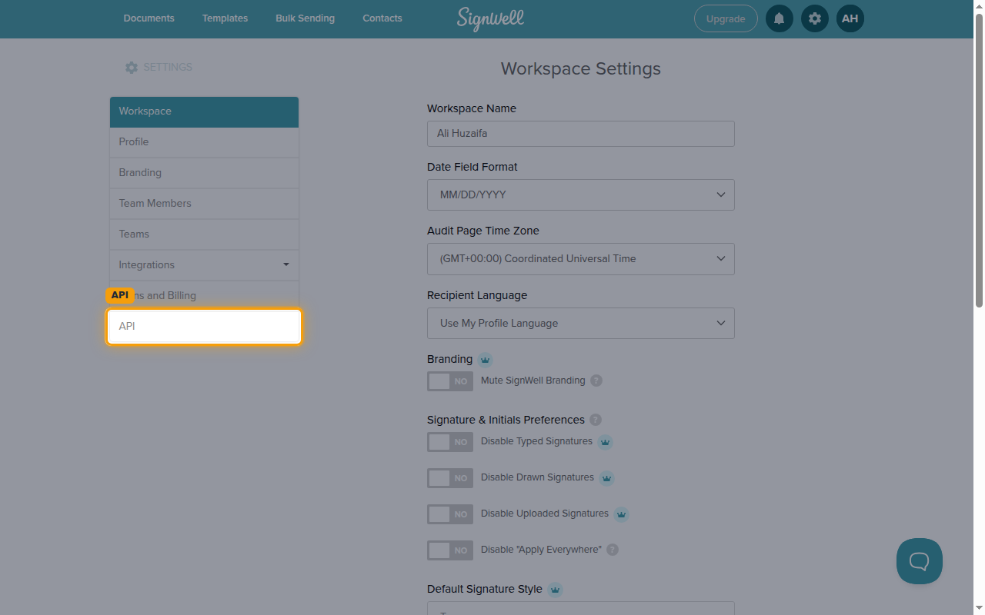Image resolution: width=985 pixels, height=615 pixels.
Task: Click the settings gear icon in header
Action: (814, 18)
